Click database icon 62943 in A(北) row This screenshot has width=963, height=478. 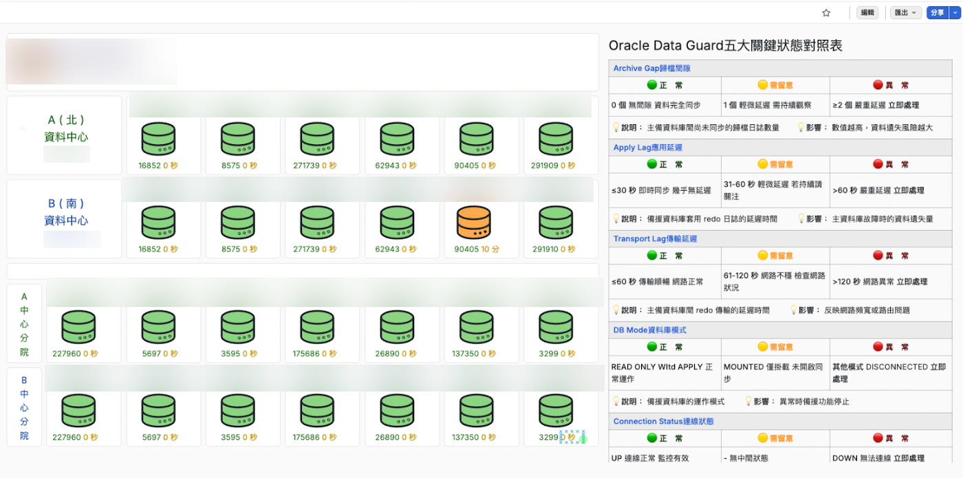click(397, 139)
